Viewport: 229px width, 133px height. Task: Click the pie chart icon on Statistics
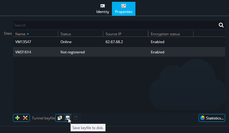pyautogui.click(x=203, y=118)
